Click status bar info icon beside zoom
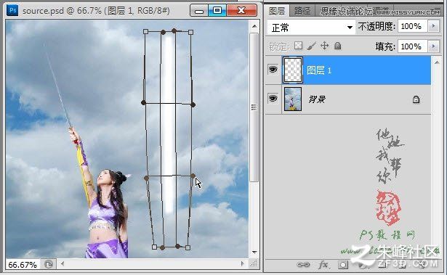 pos(49,264)
